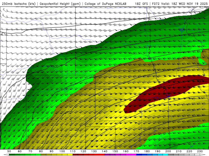This screenshot has height=156, width=209.
Task: Click the 50 label on the color scale
Action: click(x=9, y=151)
